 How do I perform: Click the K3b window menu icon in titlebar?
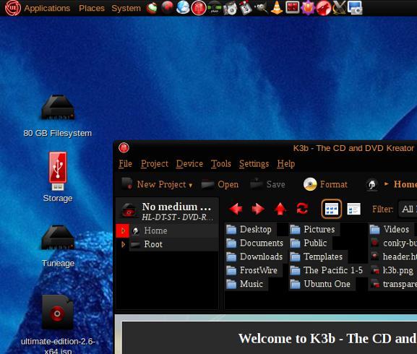[x=124, y=148]
